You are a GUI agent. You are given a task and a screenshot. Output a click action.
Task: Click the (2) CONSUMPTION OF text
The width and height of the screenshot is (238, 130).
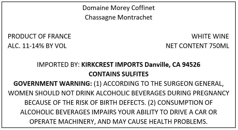pos(180,103)
